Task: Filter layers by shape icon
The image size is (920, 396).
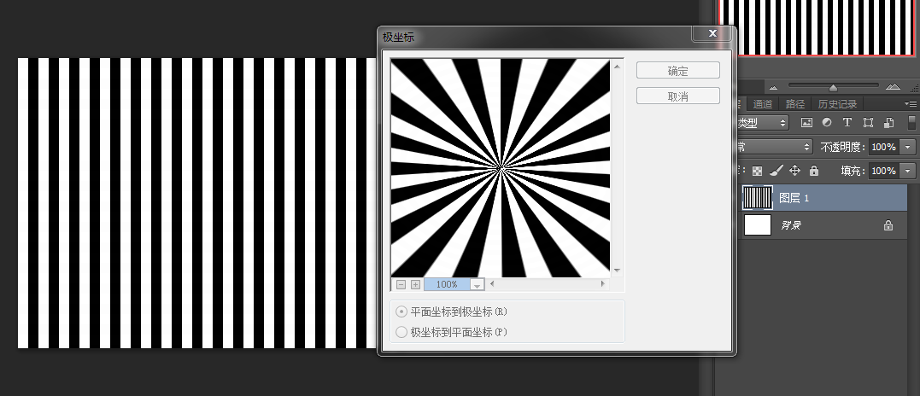Action: click(x=868, y=122)
